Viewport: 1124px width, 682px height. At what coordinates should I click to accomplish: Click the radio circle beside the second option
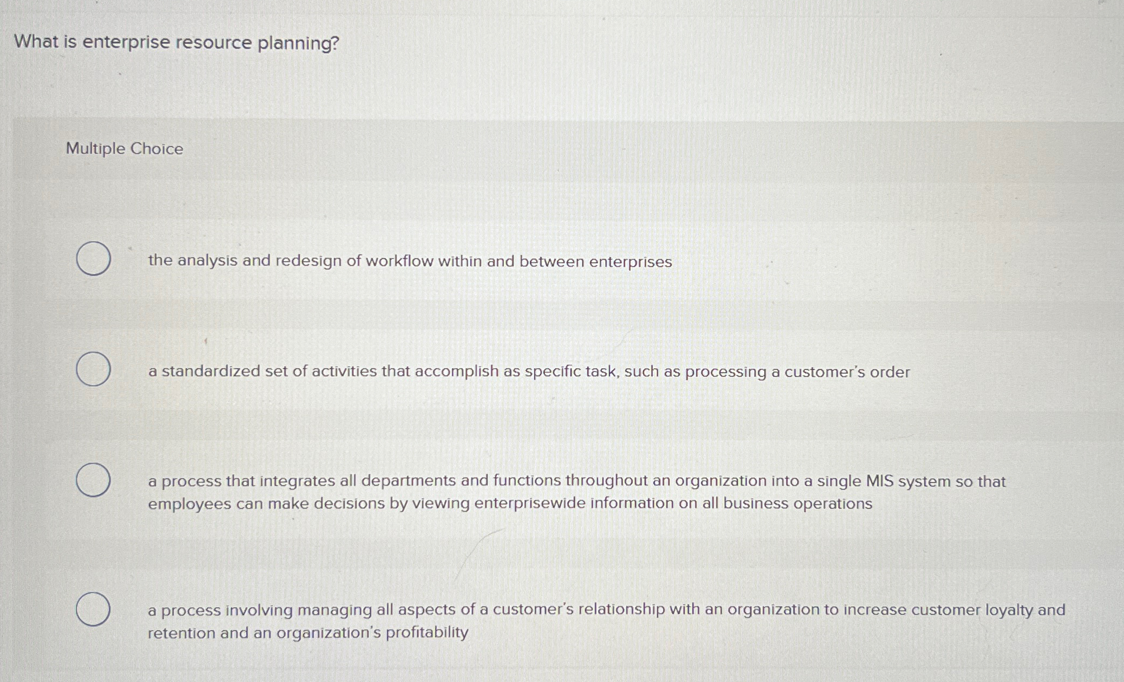pyautogui.click(x=94, y=370)
